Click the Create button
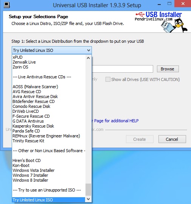The image size is (191, 204). pyautogui.click(x=140, y=139)
